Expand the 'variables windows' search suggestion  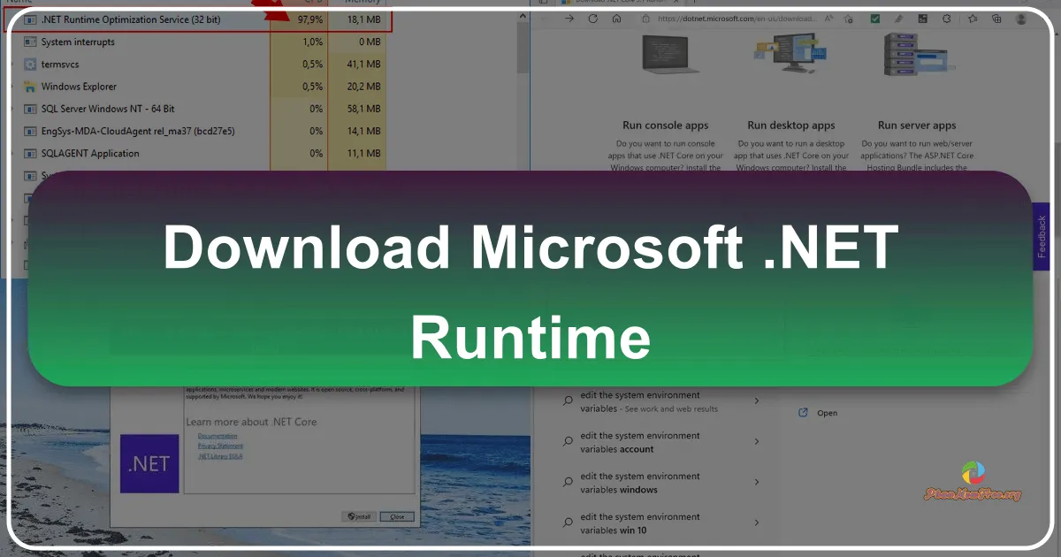click(758, 482)
